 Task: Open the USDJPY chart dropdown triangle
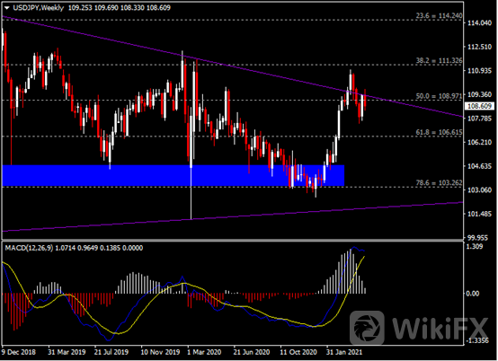7,8
